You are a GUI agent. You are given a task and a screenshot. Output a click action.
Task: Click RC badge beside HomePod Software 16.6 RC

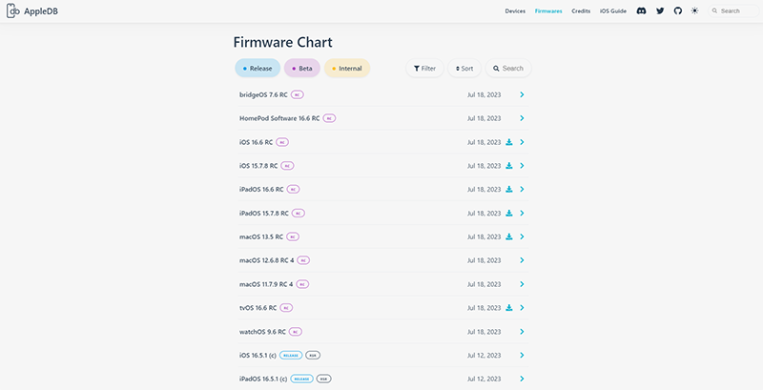(329, 118)
